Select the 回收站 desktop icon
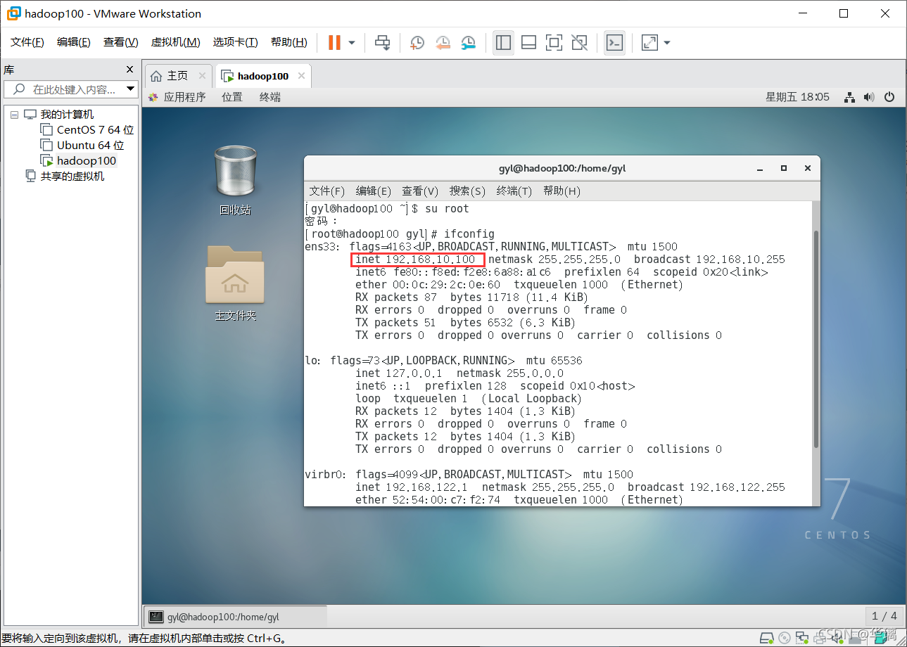The width and height of the screenshot is (907, 647). [235, 180]
